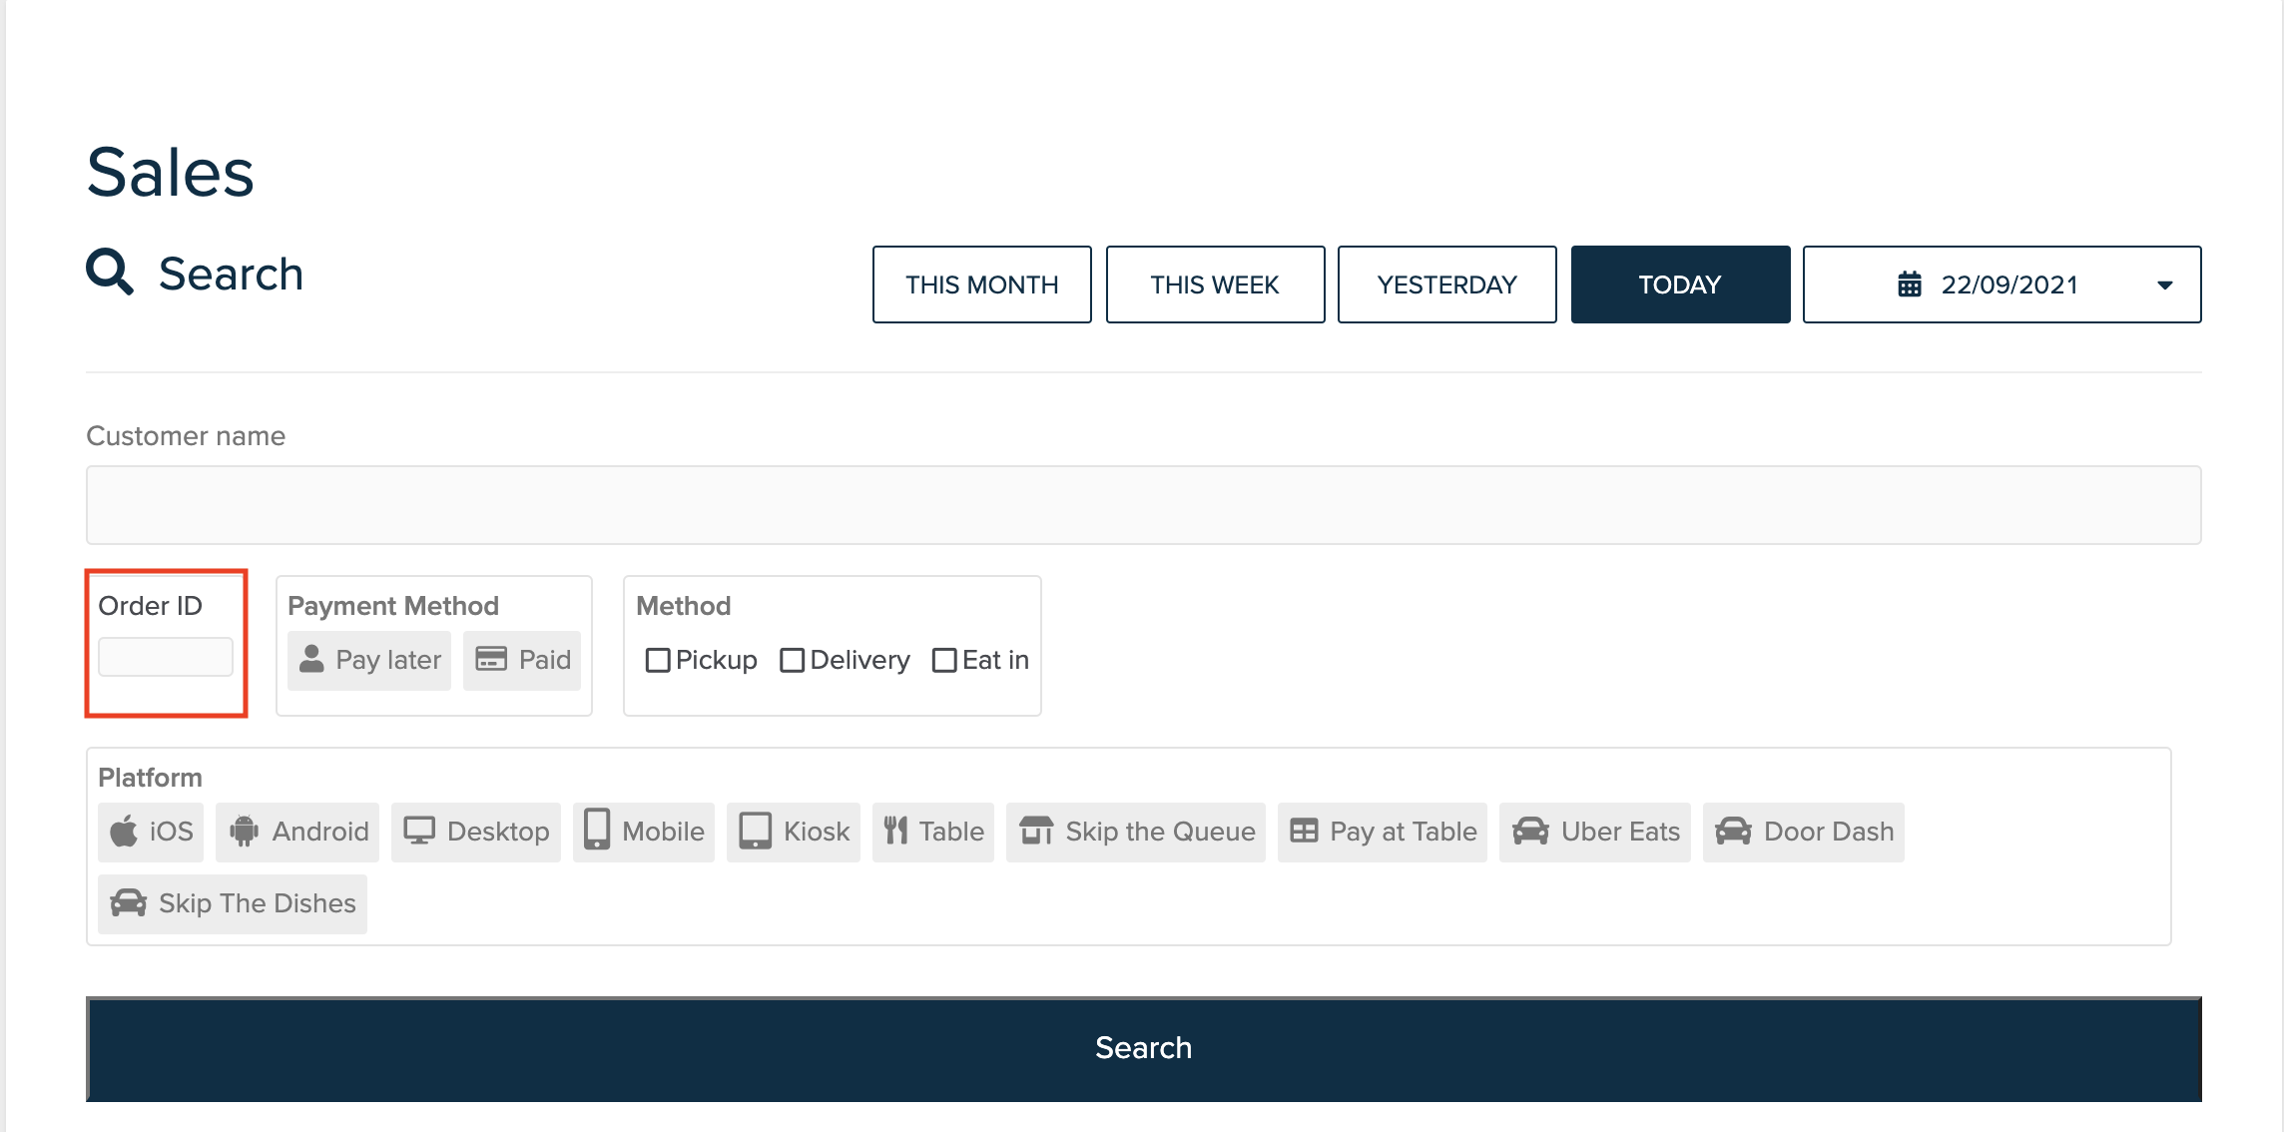2284x1132 pixels.
Task: Select the Android platform filter
Action: 296,831
